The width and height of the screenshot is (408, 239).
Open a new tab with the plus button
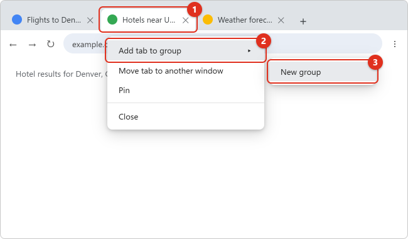point(303,21)
